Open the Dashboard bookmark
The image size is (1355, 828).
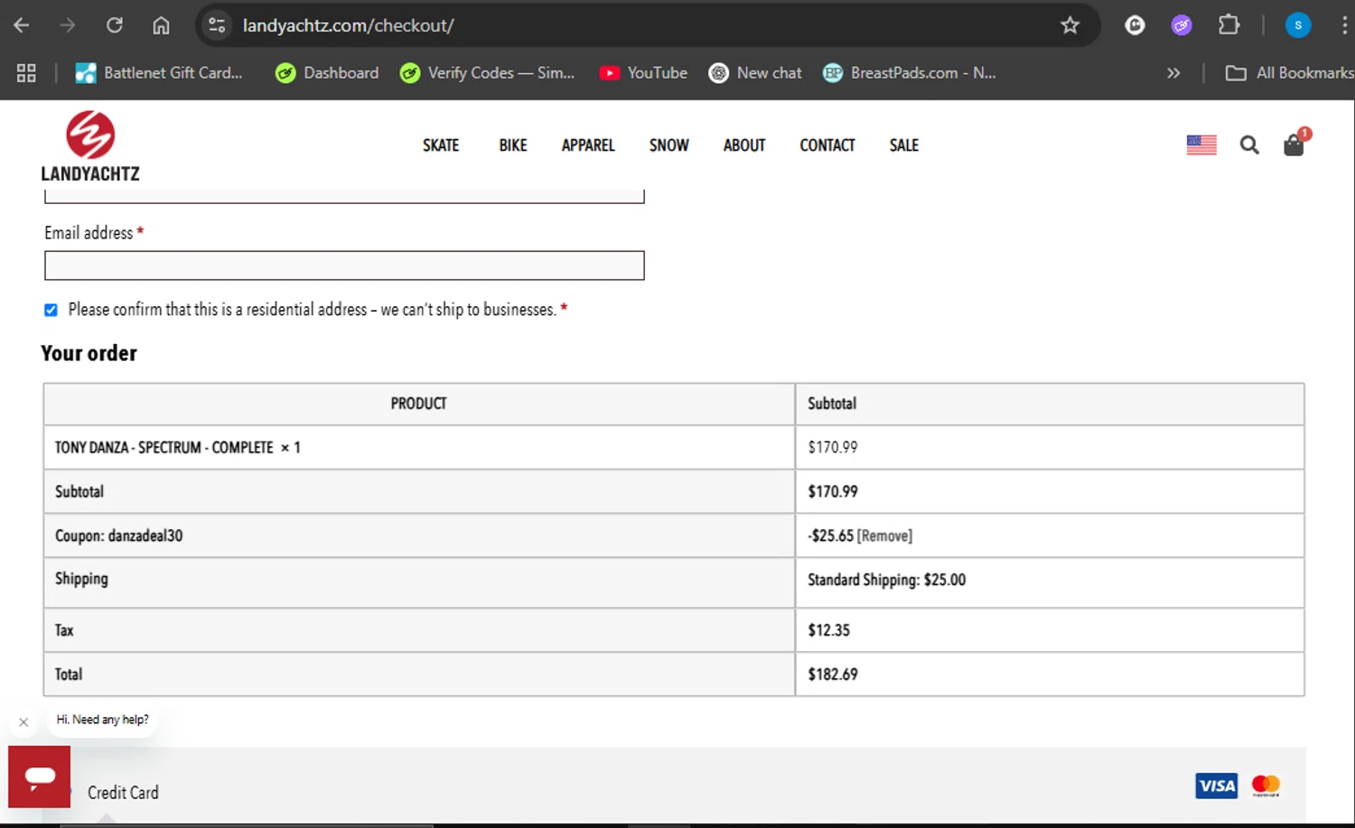(x=327, y=73)
